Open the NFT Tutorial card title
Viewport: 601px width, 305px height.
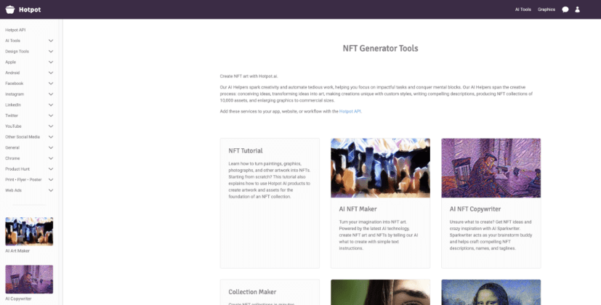point(246,151)
